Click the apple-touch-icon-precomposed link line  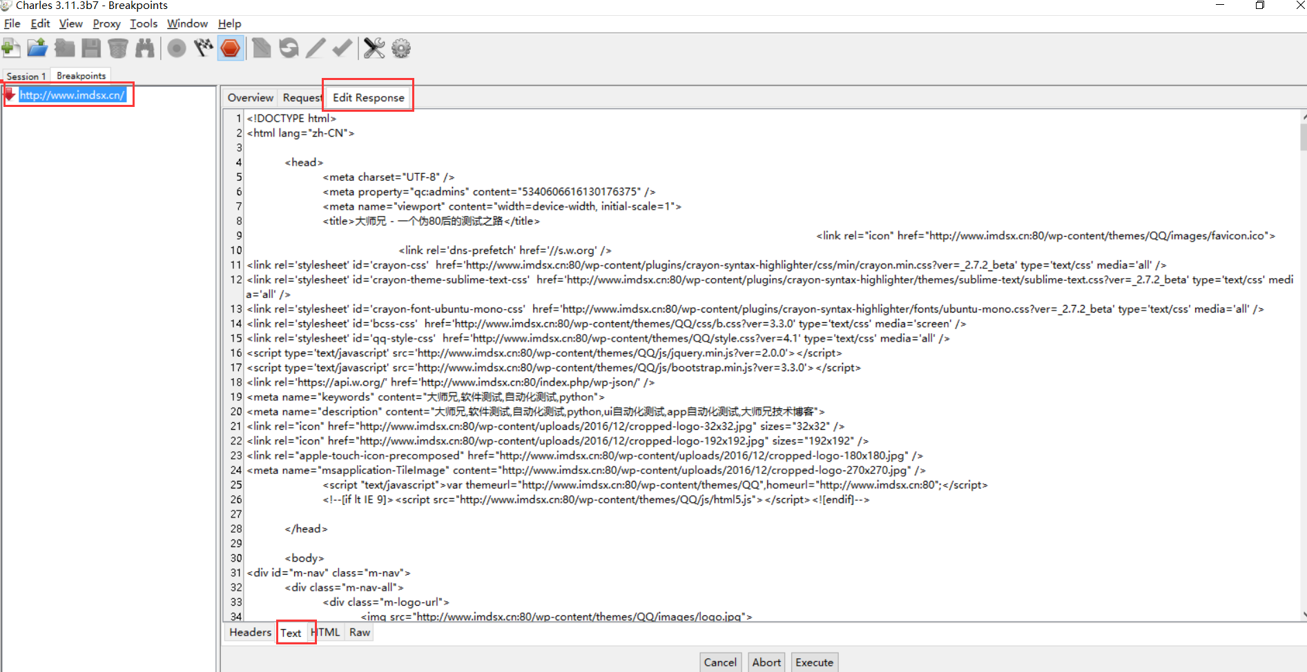[585, 455]
